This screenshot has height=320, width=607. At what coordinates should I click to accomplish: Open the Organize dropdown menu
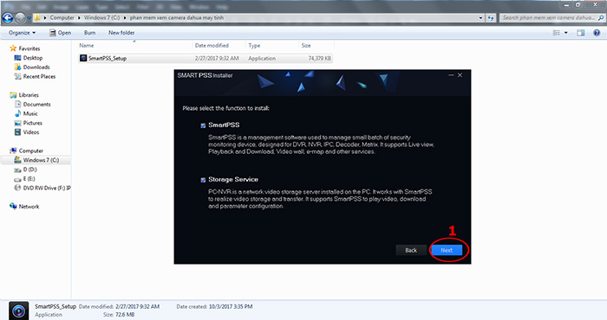pos(22,33)
